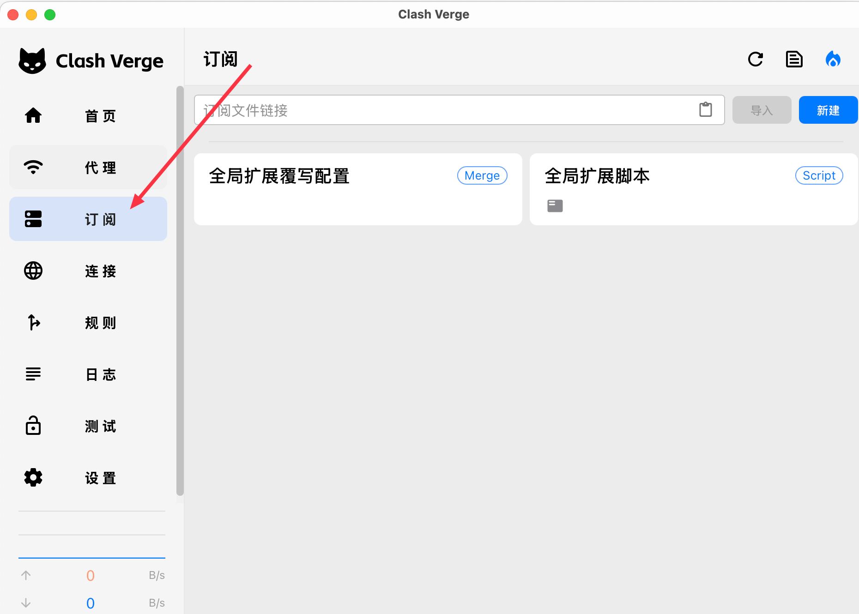Click the globe connections icon
Image resolution: width=859 pixels, height=614 pixels.
pos(33,271)
